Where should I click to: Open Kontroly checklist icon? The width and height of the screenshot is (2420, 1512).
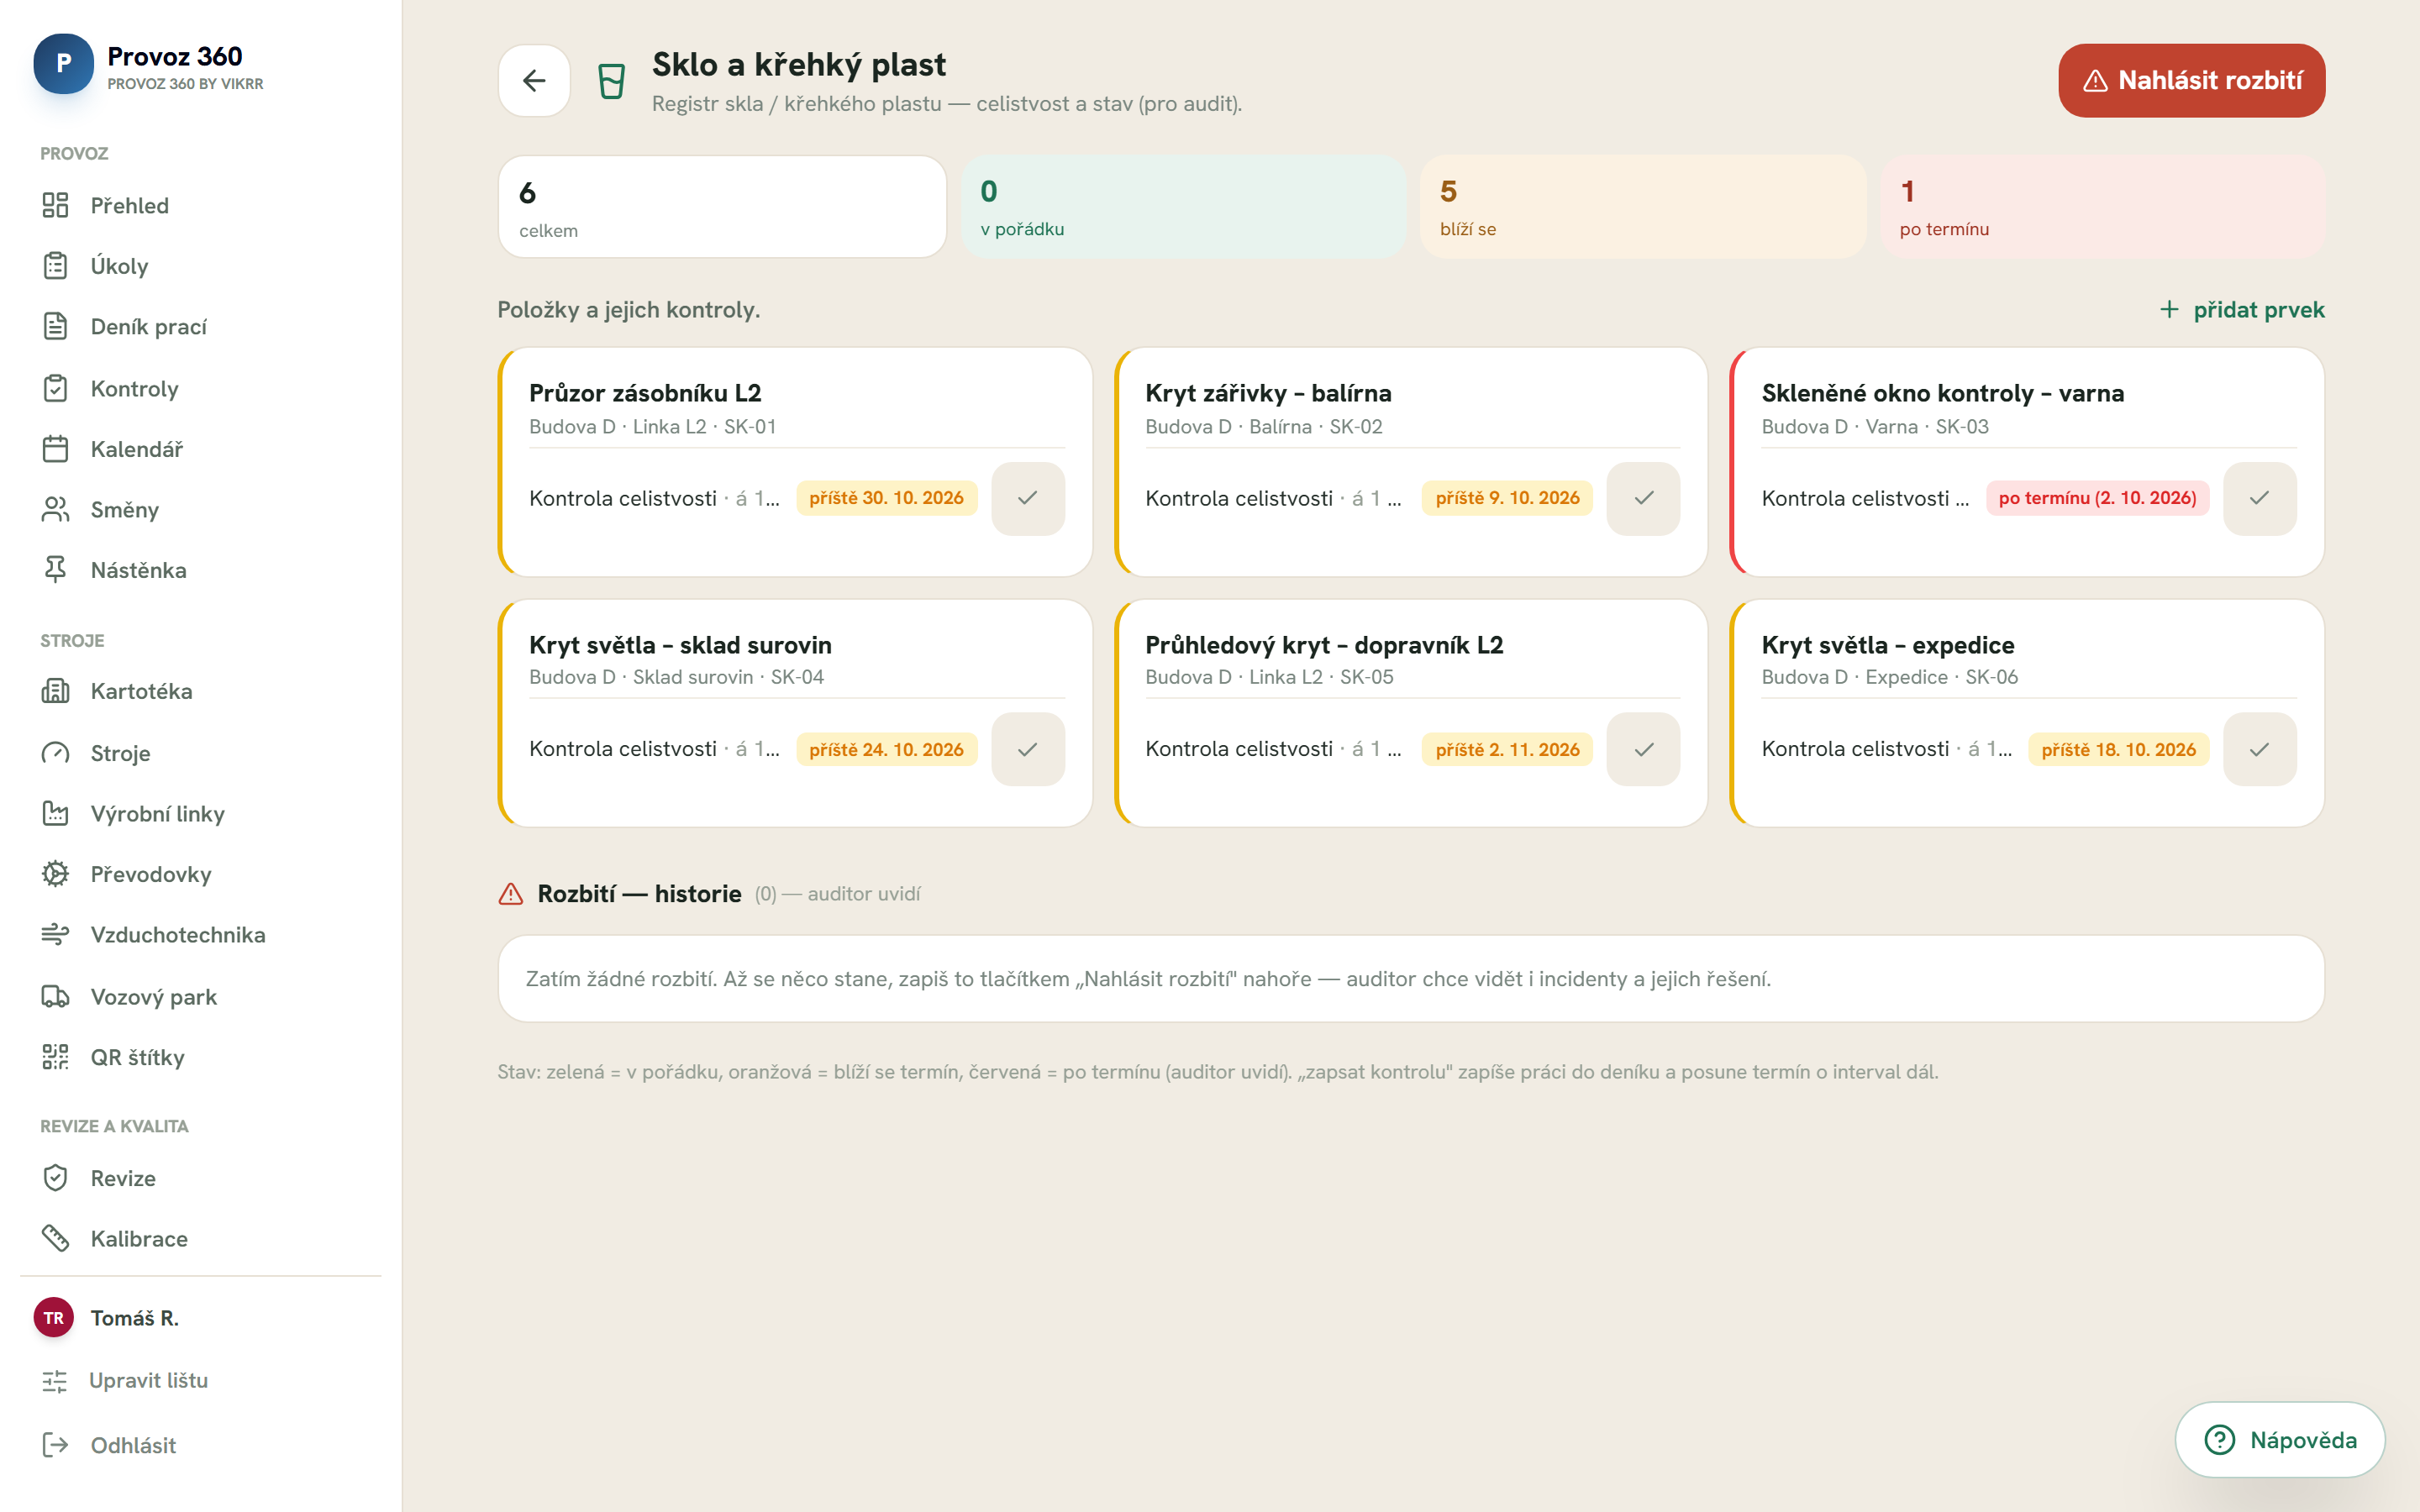pos(55,388)
